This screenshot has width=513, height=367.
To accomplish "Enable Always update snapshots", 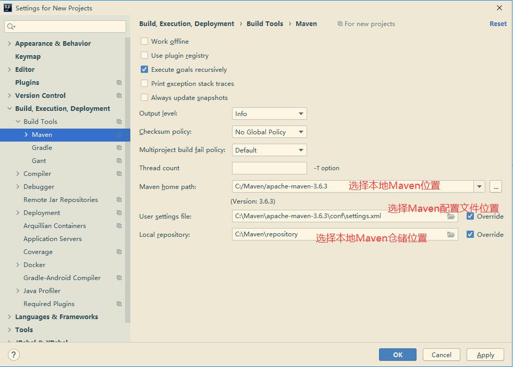I will (x=144, y=97).
